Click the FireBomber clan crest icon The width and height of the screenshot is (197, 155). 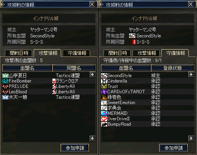tap(5, 81)
